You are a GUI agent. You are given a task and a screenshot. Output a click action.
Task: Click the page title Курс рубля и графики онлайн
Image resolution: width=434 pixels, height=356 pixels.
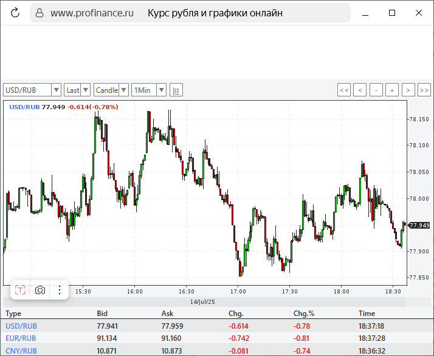215,13
